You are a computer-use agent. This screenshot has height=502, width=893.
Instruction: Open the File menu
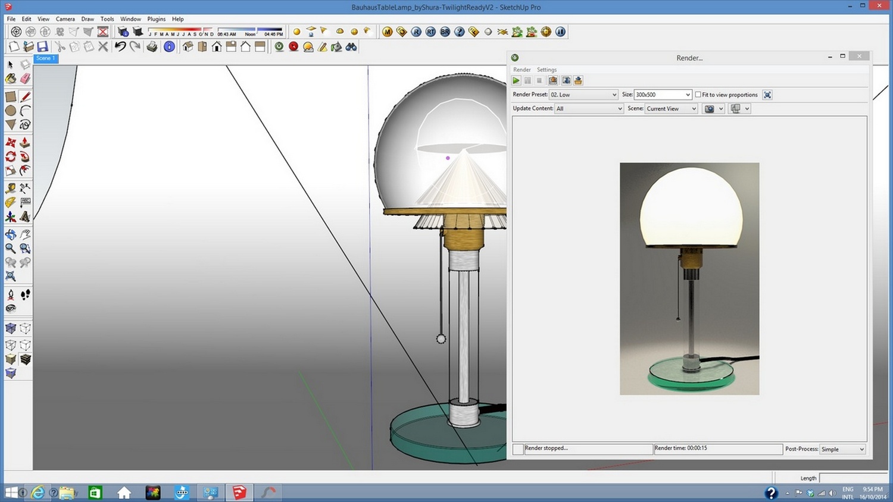point(11,19)
